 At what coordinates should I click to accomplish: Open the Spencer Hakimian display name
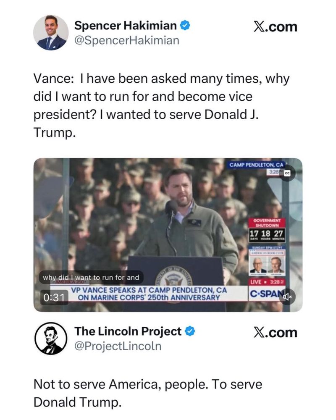pos(126,26)
